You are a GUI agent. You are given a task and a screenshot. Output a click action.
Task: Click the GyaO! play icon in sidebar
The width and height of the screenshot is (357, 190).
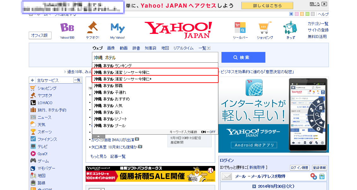pos(33,154)
